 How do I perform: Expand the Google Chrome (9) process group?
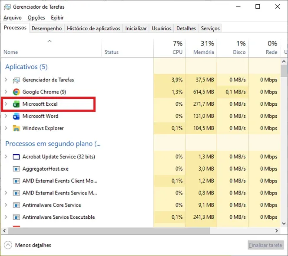(x=6, y=92)
